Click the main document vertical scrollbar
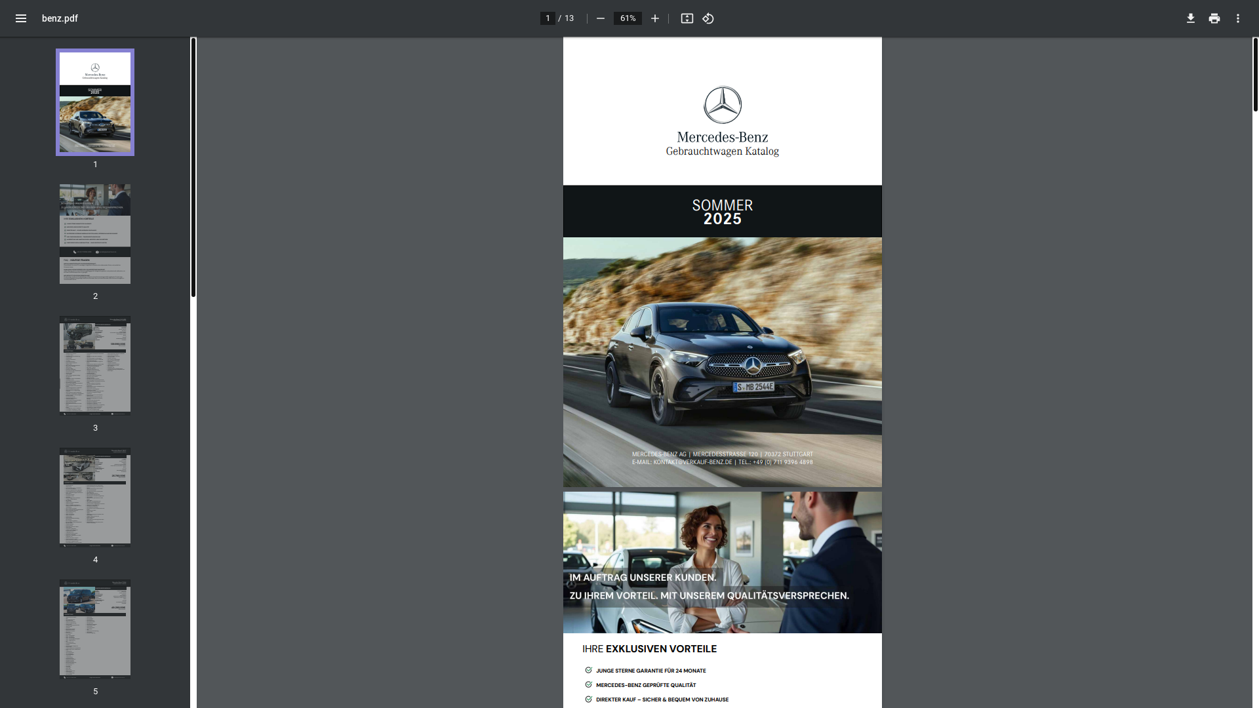The image size is (1259, 708). point(1256,75)
